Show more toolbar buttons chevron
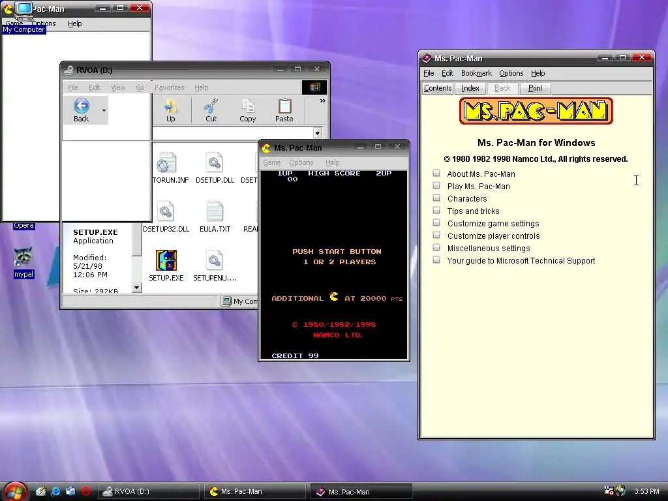The image size is (668, 501). [x=322, y=101]
